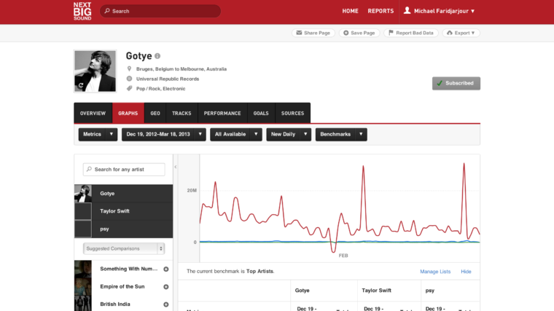Click the magnifier icon in top search bar
The image size is (554, 311).
[x=107, y=11]
